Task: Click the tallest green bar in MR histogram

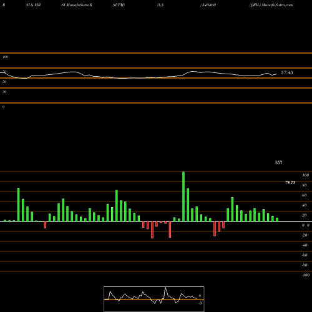Action: 183,197
